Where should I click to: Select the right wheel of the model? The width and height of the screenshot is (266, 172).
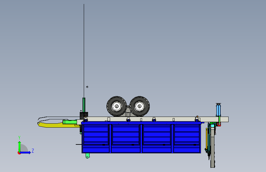point(140,106)
